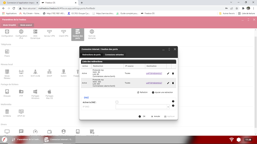
Task: Open the LAPTOP-8DGH3027 link in the port 443 row
Action: (x=154, y=83)
